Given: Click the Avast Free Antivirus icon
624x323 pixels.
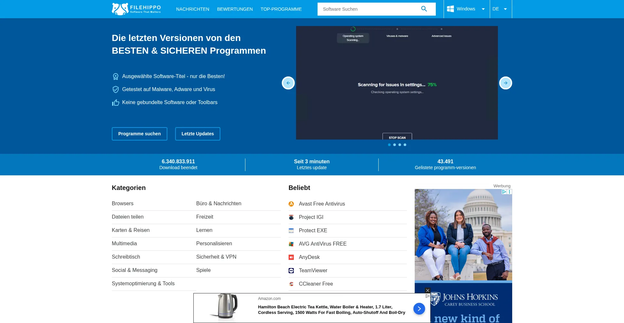Looking at the screenshot, I should coord(291,204).
